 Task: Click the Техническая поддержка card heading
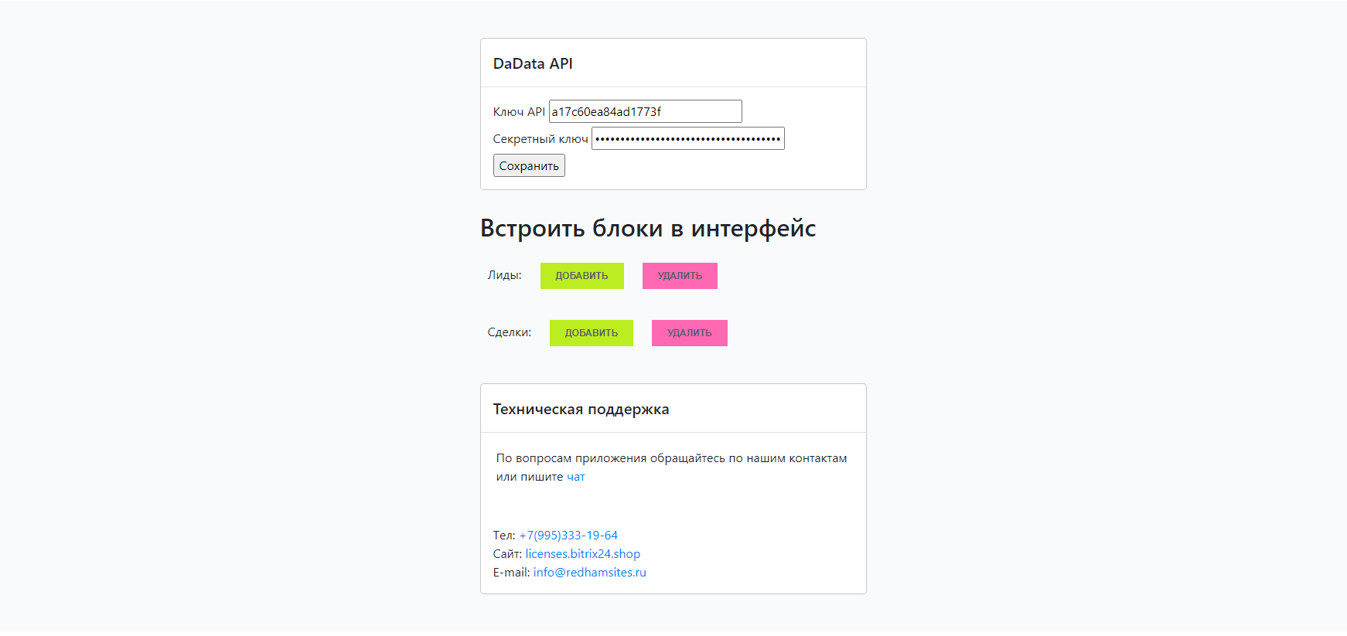[581, 410]
